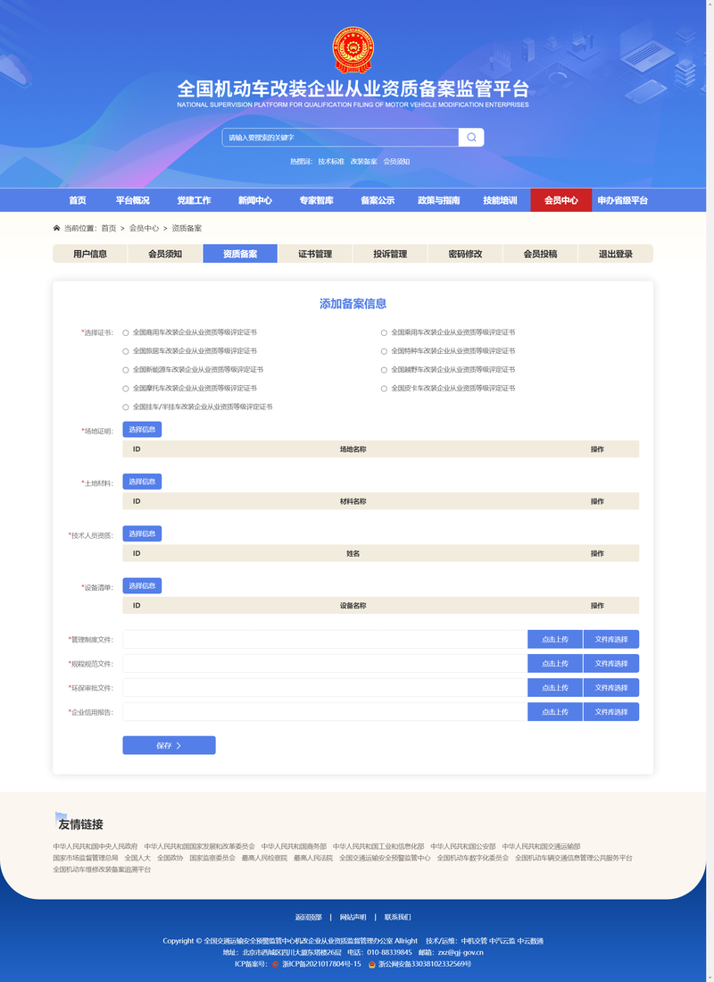
Task: Select 全国摩托车改装企业 certificate radio button
Action: pos(126,389)
